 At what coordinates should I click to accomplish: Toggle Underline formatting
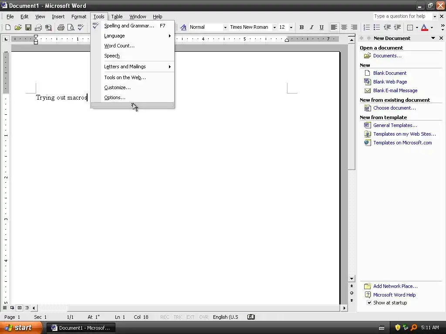321,27
